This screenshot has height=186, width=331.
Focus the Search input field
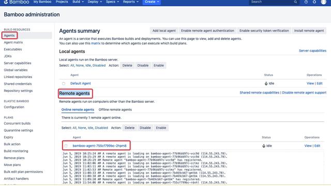coord(274,2)
